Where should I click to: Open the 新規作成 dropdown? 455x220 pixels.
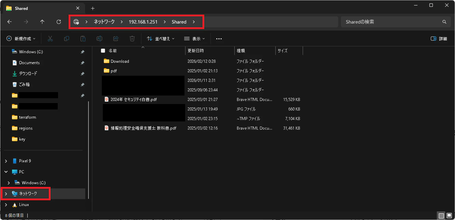(x=21, y=39)
